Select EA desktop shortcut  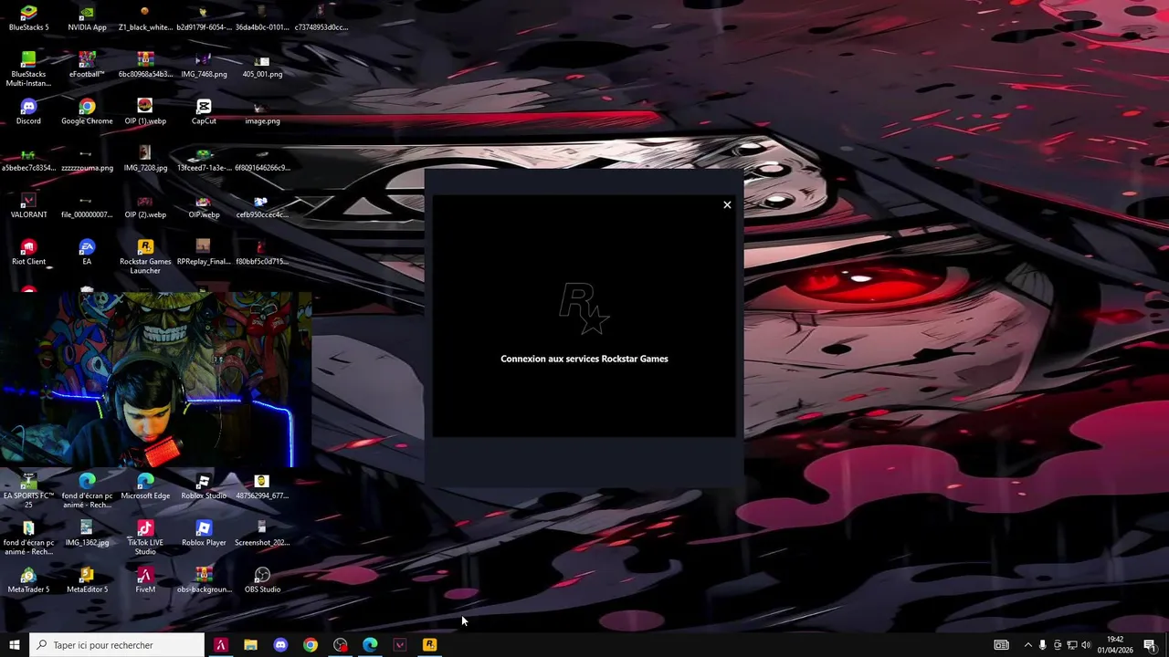[x=87, y=253]
